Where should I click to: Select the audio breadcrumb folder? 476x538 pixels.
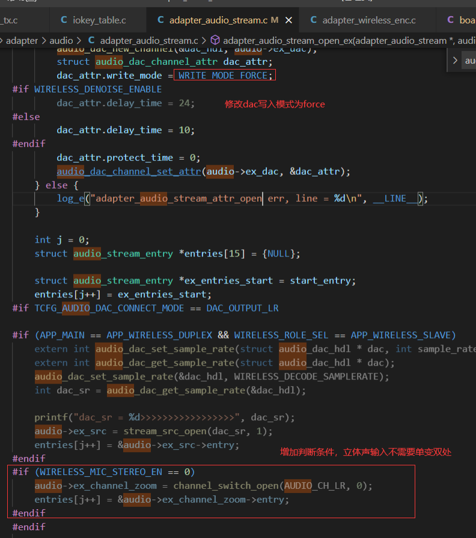[x=61, y=40]
